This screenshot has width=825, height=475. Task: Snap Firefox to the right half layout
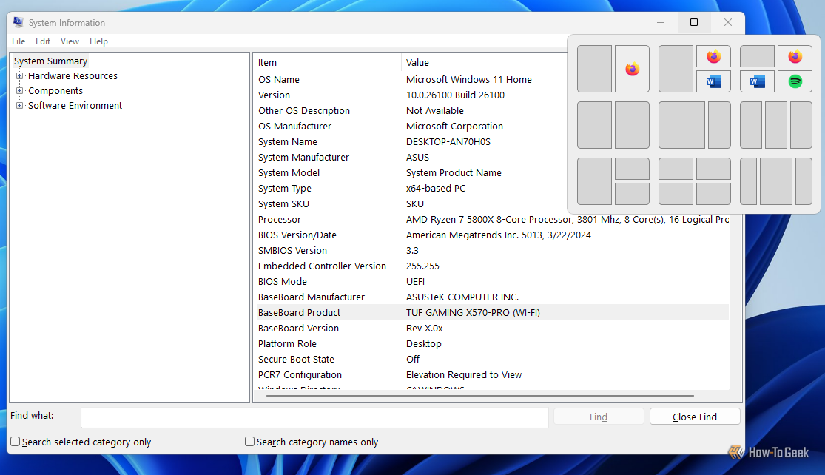[x=632, y=69]
